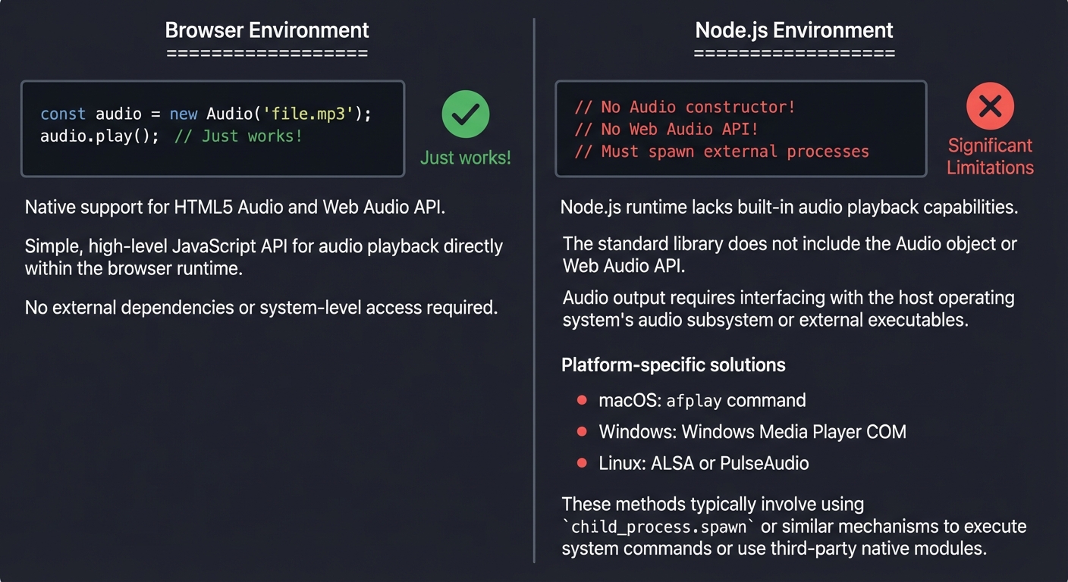Select the Browser Environment heading
The image size is (1068, 582).
(x=266, y=30)
